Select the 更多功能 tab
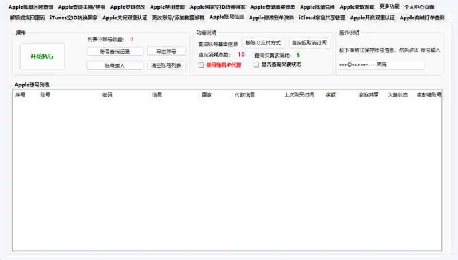 389,7
